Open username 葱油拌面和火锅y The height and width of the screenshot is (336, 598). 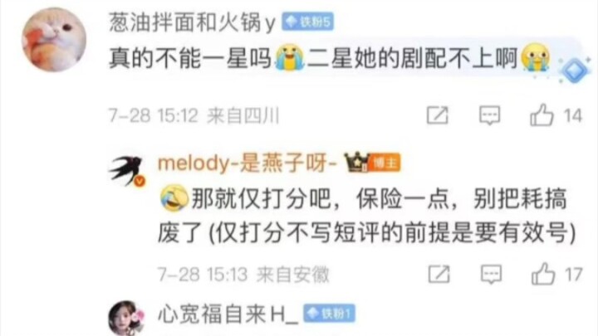[x=192, y=22]
